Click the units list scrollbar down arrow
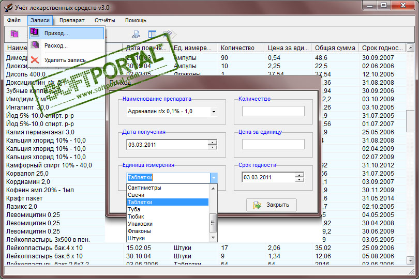Screen dimensions: 419x279 (213, 237)
